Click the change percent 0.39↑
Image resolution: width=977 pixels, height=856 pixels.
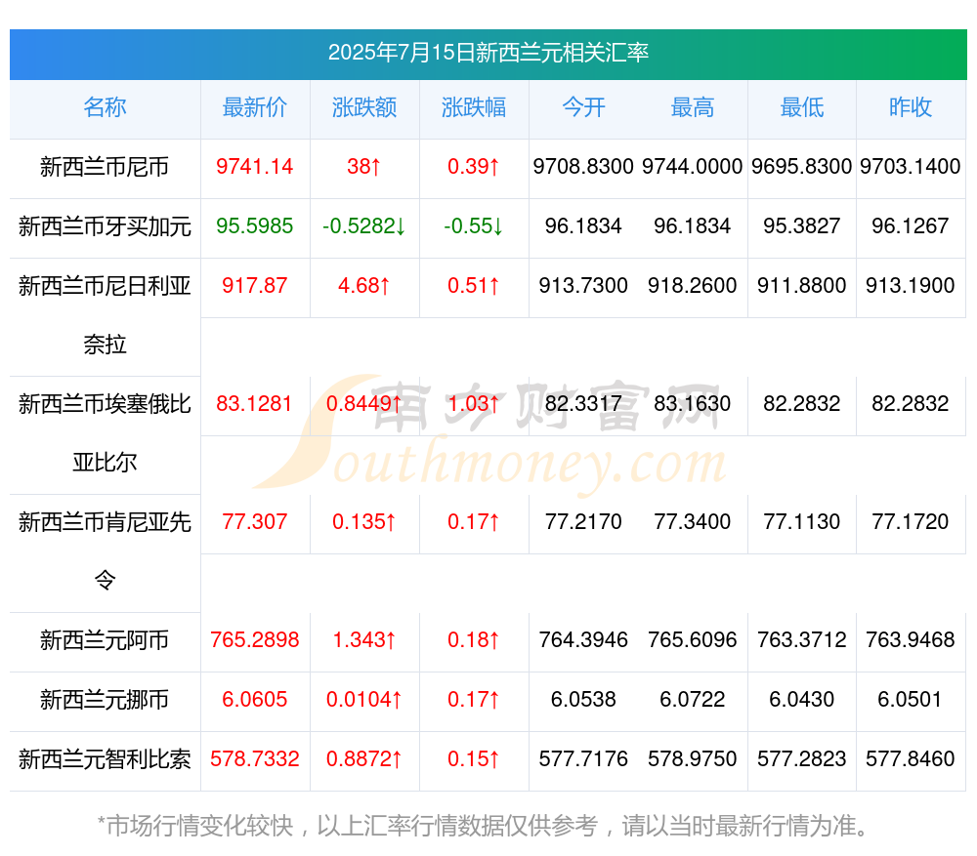click(474, 167)
